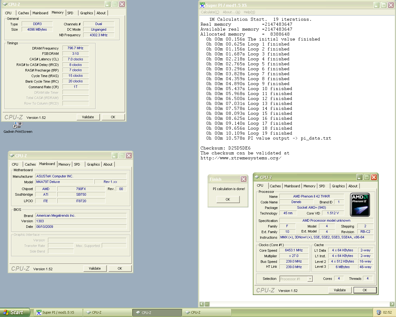
Task: Open About menu in Super PI
Action: pyautogui.click(x=231, y=12)
